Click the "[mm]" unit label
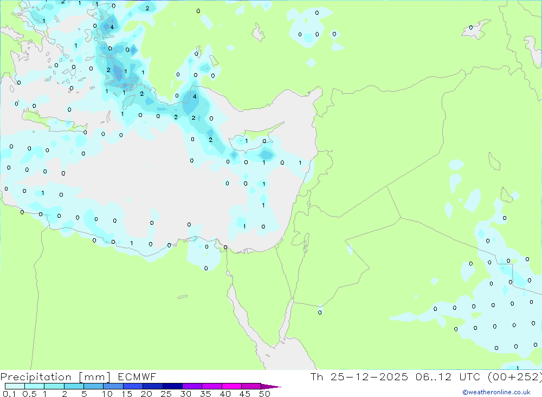 point(95,377)
